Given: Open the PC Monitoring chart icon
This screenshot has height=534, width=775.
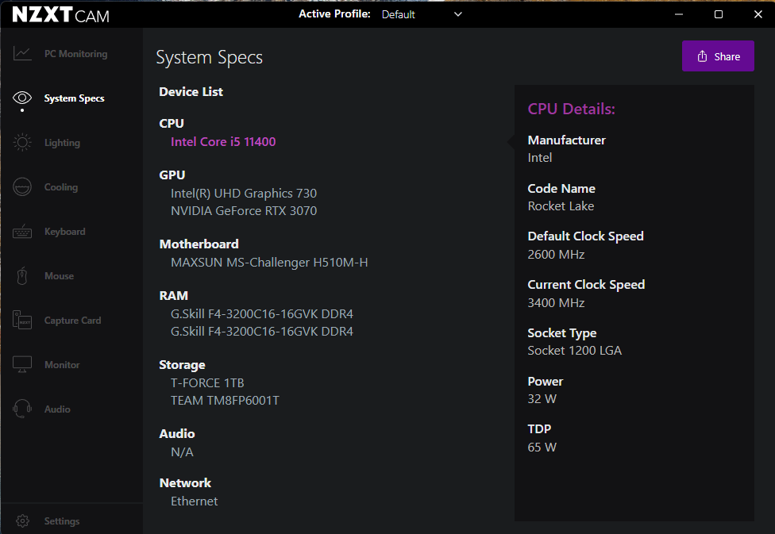Looking at the screenshot, I should coord(22,53).
